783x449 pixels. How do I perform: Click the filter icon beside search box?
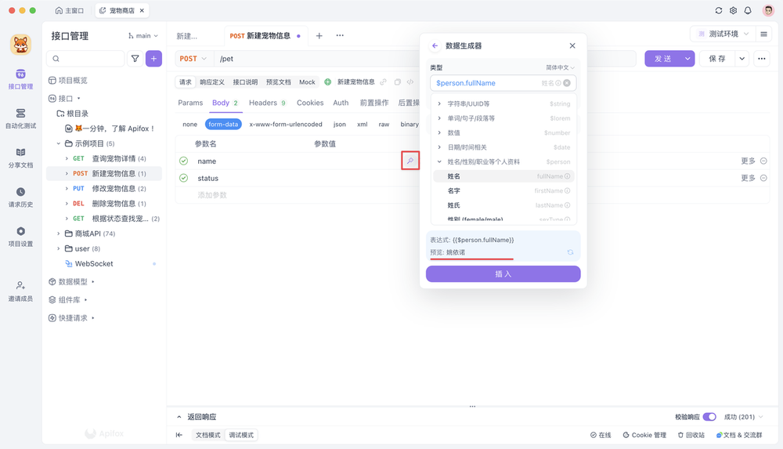click(x=135, y=59)
